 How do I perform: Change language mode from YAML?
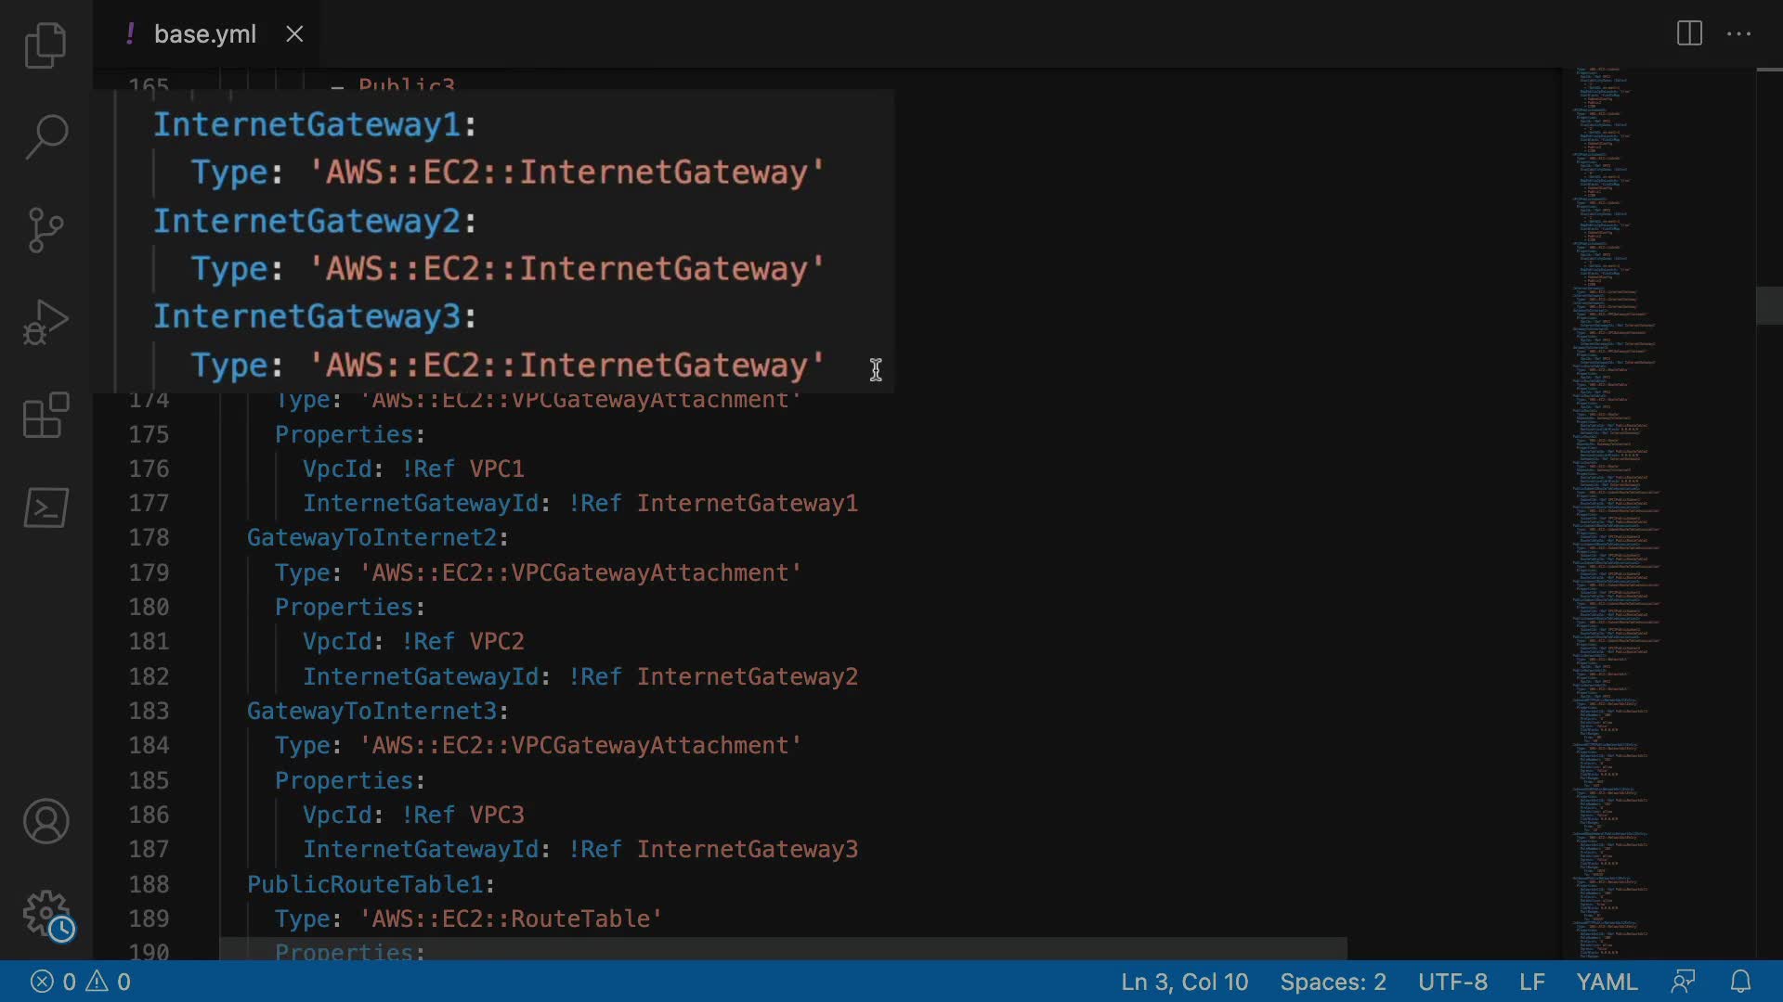(1607, 982)
